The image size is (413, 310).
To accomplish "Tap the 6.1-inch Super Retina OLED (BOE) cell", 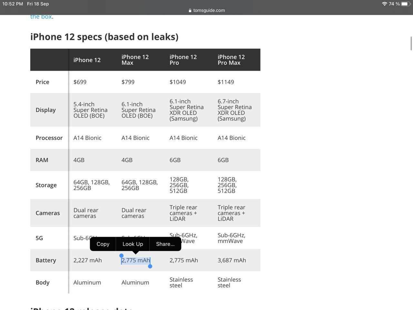I will [x=139, y=110].
